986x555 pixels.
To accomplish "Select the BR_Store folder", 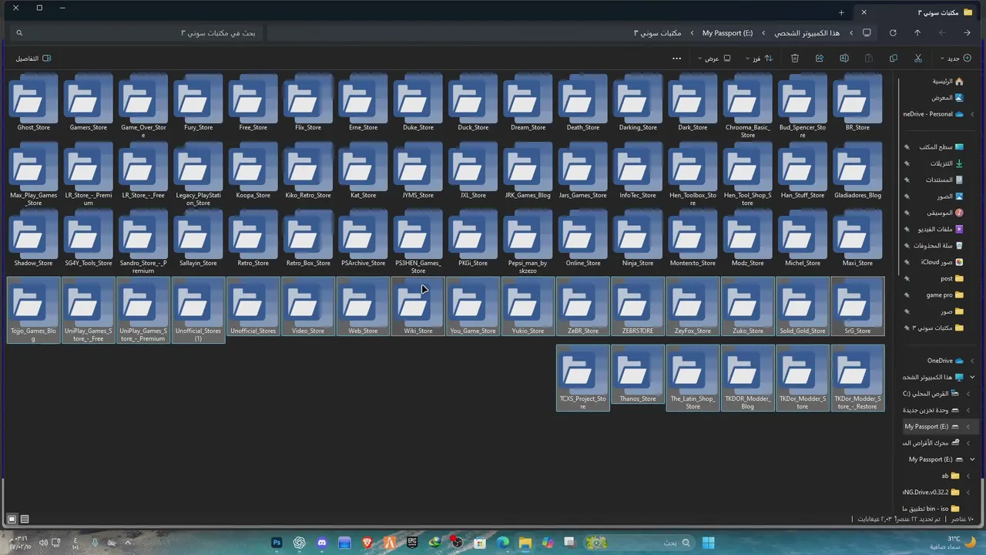I will point(857,103).
